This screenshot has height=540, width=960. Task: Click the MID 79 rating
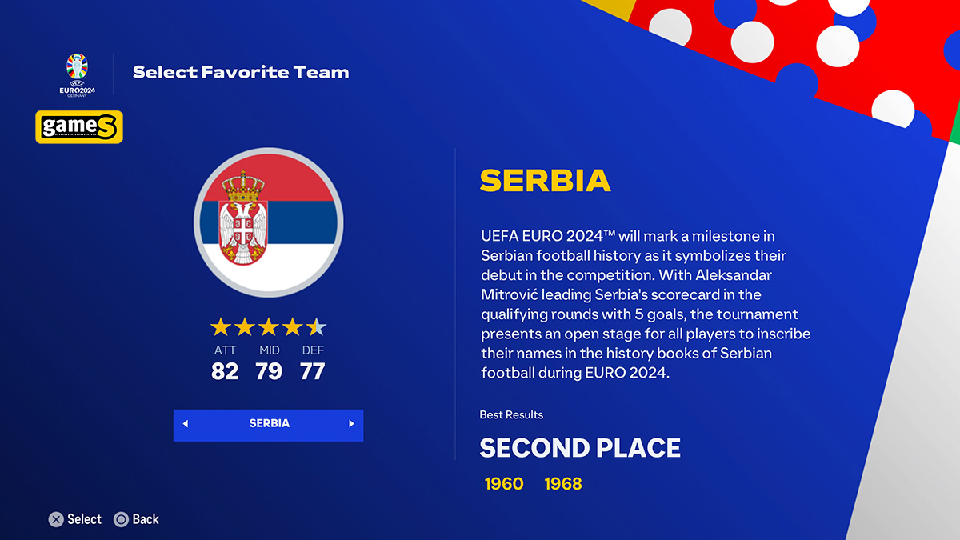[x=269, y=362]
